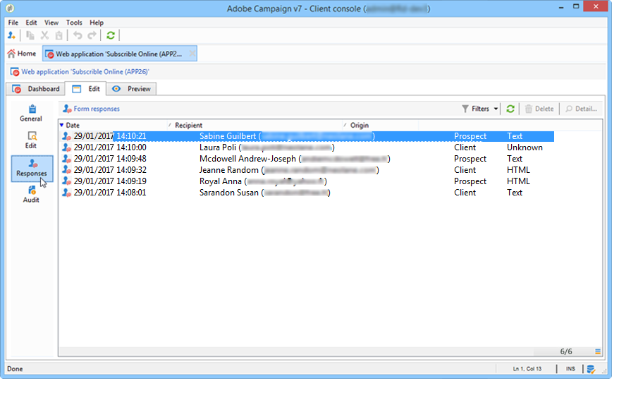This screenshot has height=417, width=619.
Task: Click the new recipient icon in toolbar
Action: click(11, 35)
